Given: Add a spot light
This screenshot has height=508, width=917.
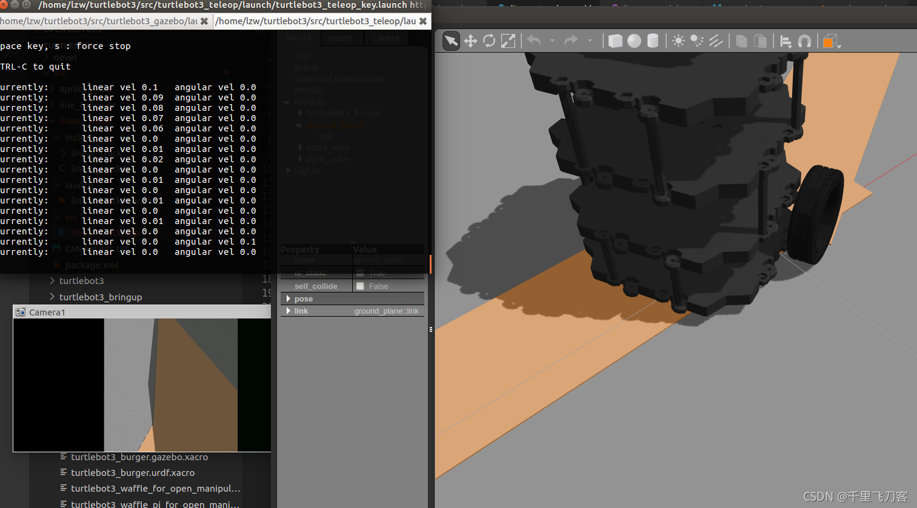Looking at the screenshot, I should click(697, 41).
